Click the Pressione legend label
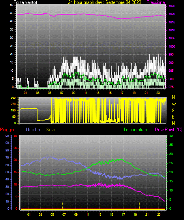The image size is (184, 220). pos(156,2)
